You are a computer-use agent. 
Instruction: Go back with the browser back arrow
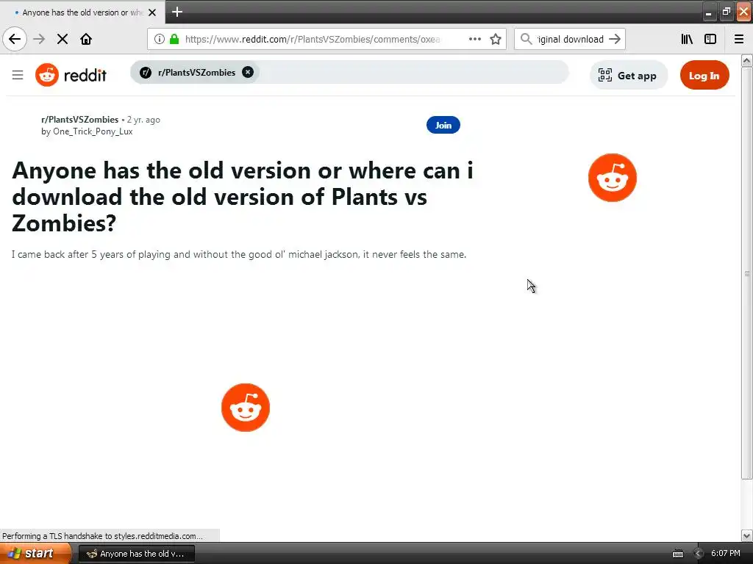click(15, 39)
